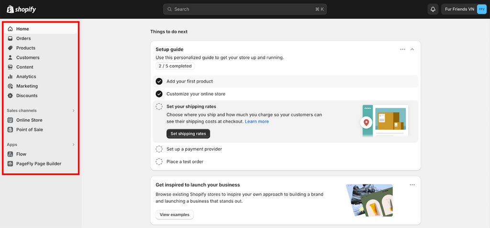Click the Set your shipping rates heading

point(191,107)
